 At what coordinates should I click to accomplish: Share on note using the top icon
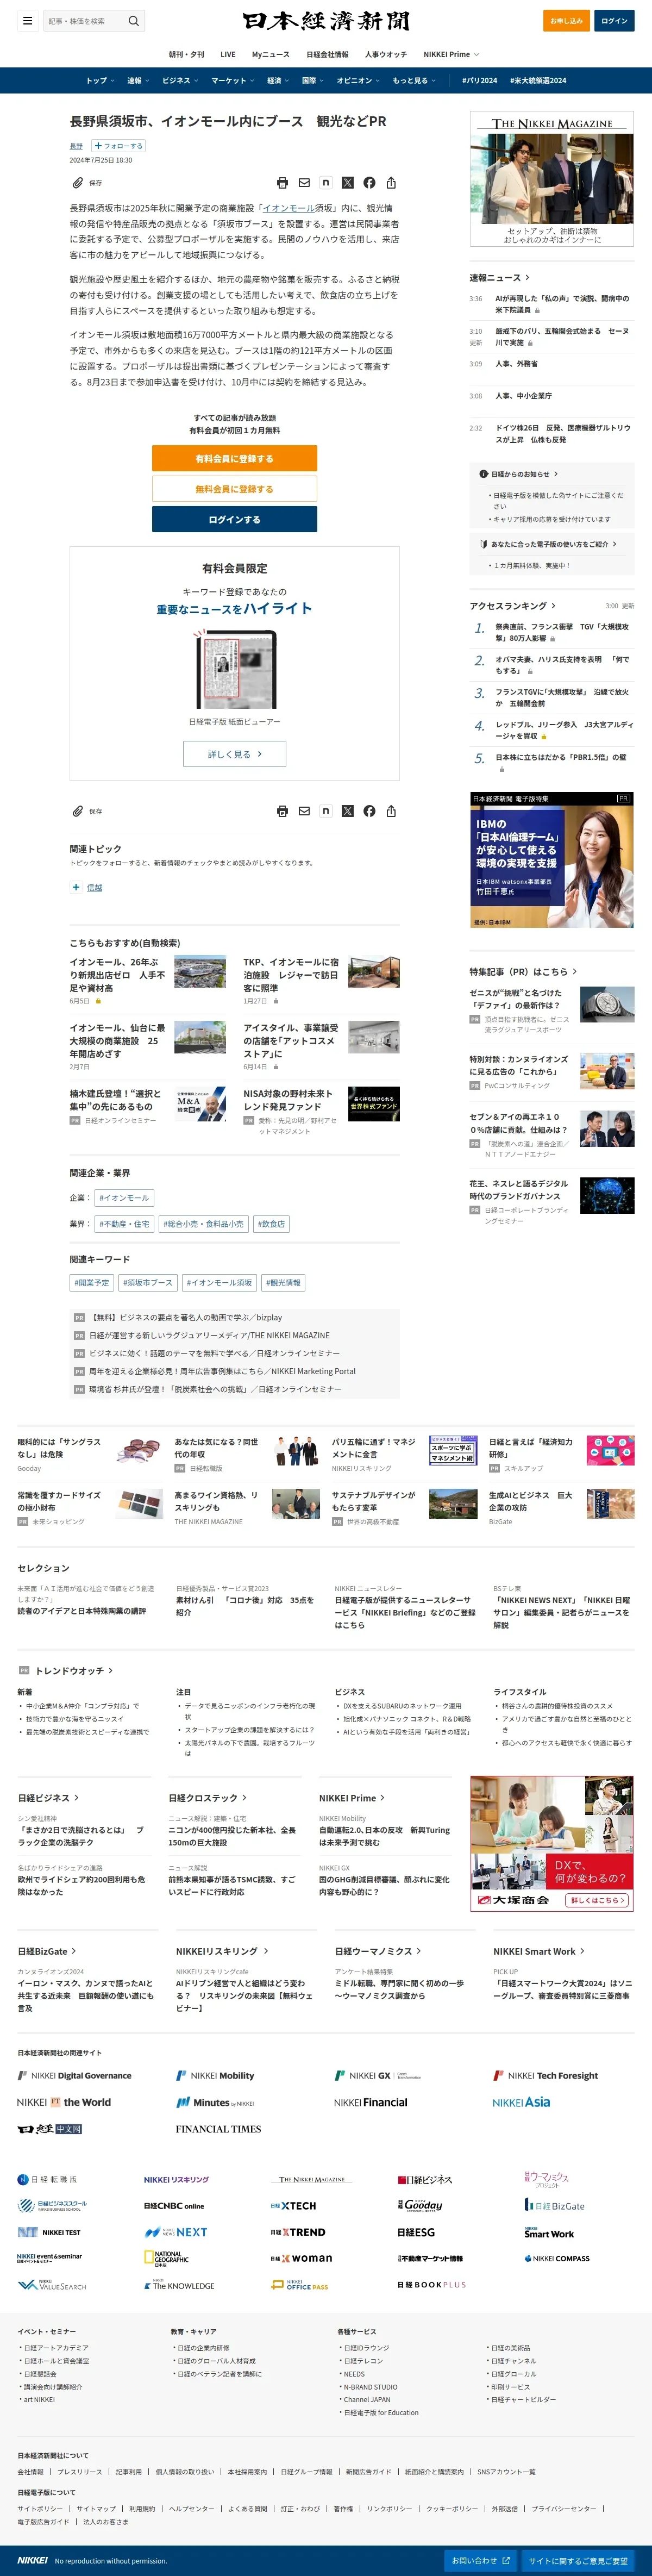click(326, 183)
